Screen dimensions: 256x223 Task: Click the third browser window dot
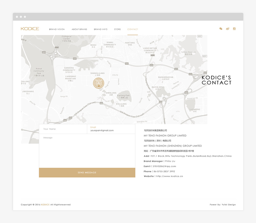coord(25,17)
